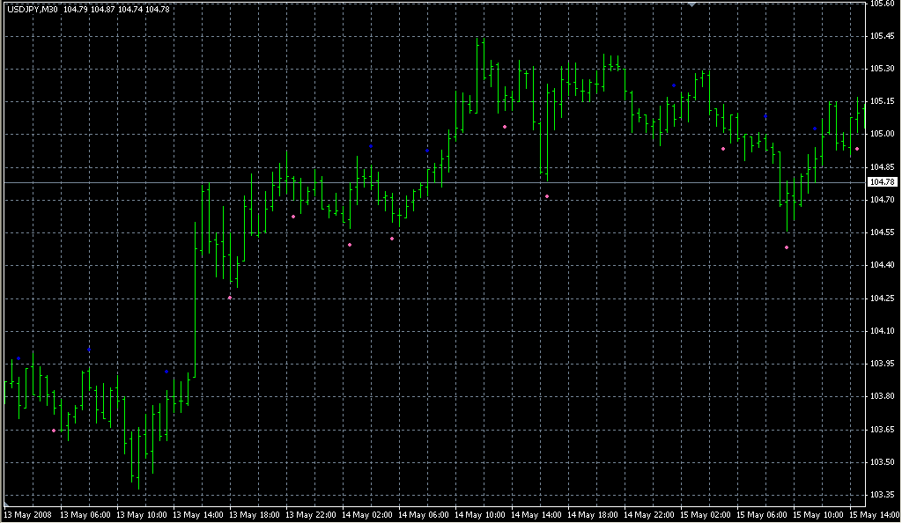Click the 105.15 price axis label
The image size is (902, 523).
click(882, 101)
